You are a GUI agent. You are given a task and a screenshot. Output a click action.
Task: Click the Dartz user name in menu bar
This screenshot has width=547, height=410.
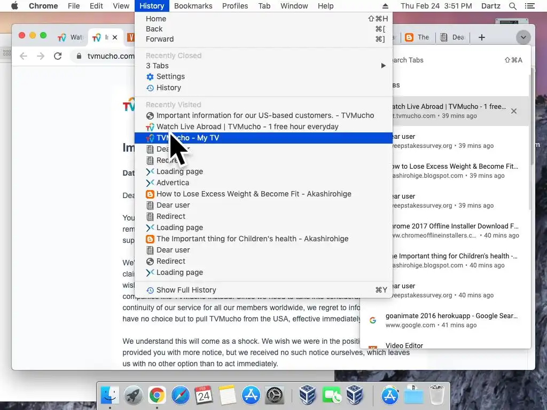pos(490,6)
